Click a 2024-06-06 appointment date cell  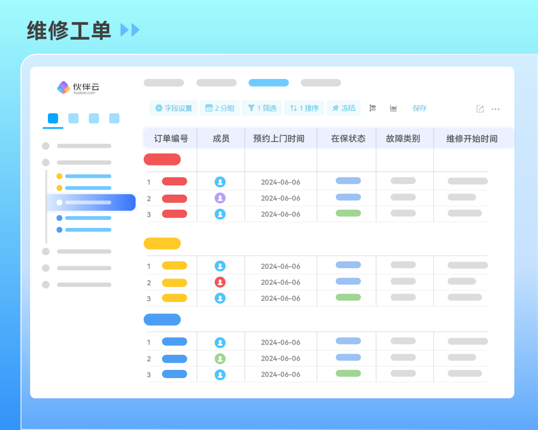click(x=280, y=182)
